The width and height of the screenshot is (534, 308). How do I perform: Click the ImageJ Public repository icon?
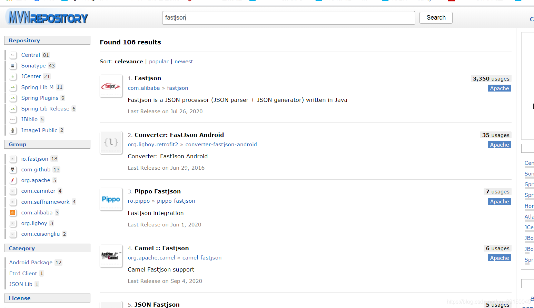click(13, 130)
